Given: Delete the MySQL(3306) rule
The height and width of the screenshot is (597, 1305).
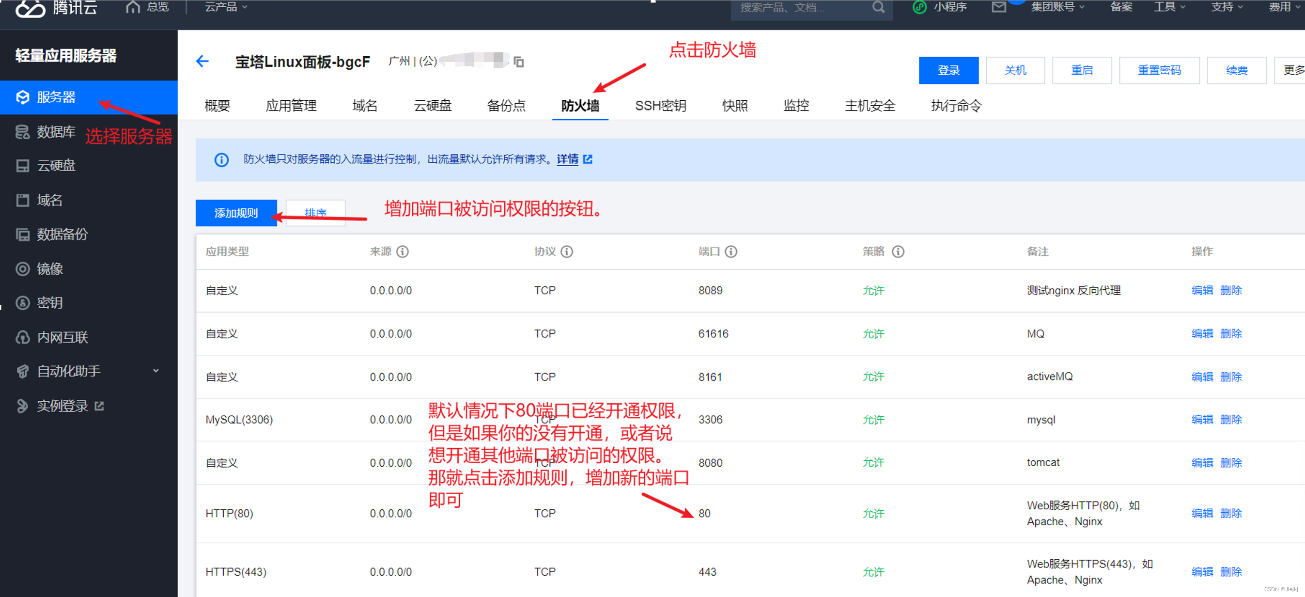Looking at the screenshot, I should [x=1230, y=420].
